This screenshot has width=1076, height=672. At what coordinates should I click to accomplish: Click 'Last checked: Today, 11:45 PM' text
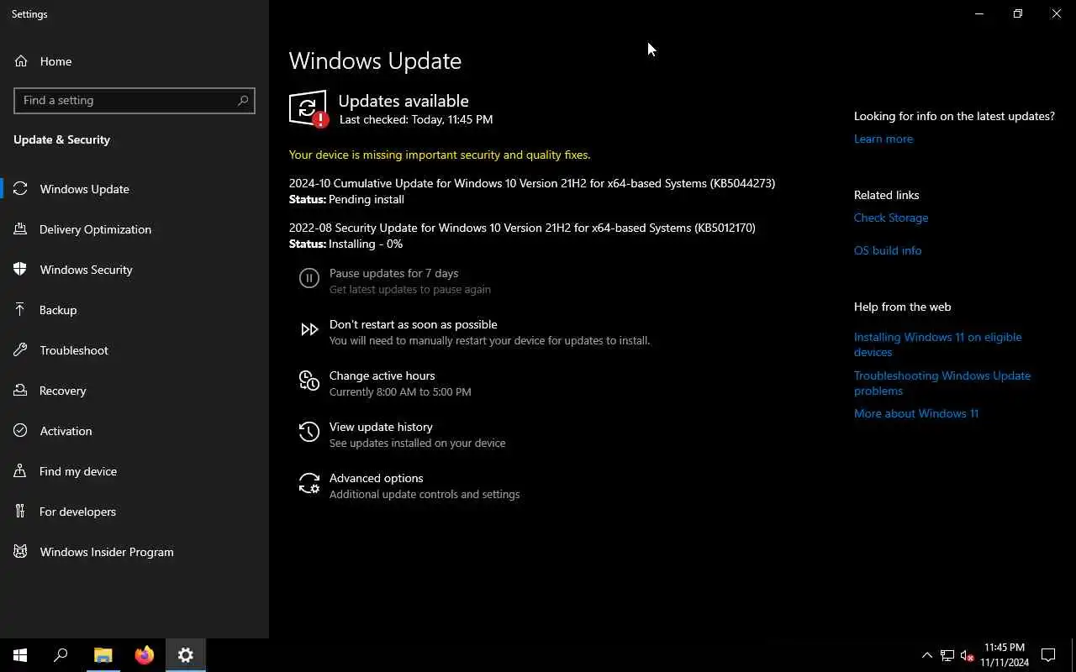(x=416, y=119)
